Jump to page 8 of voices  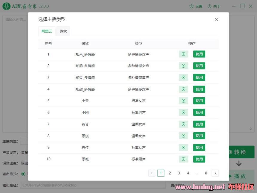click(x=206, y=173)
